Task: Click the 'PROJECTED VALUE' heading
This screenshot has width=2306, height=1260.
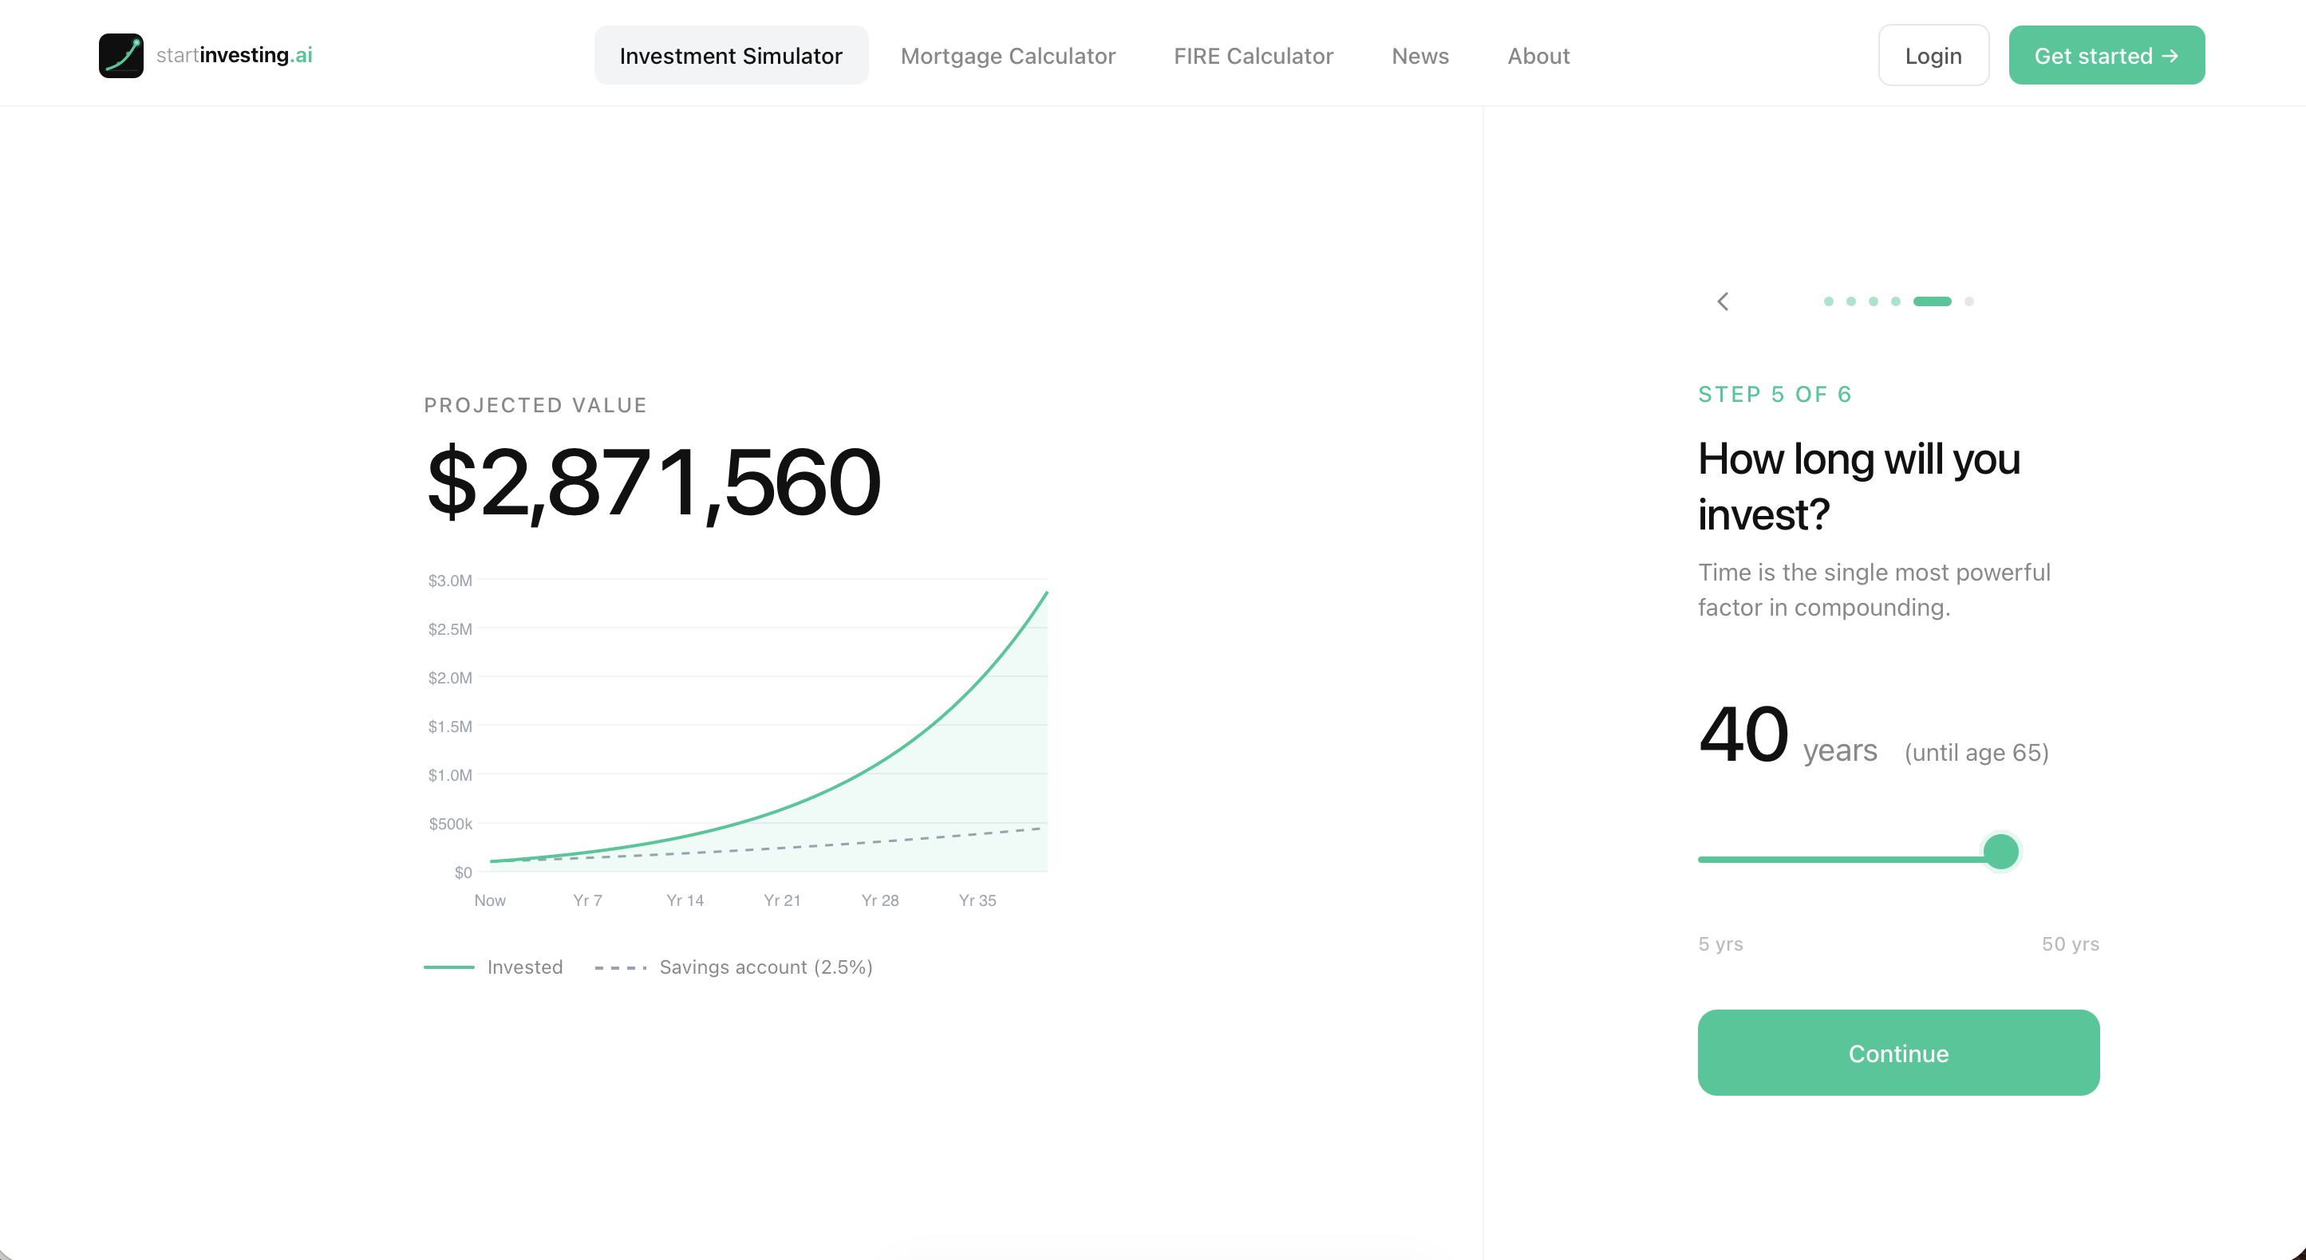Action: 535,405
